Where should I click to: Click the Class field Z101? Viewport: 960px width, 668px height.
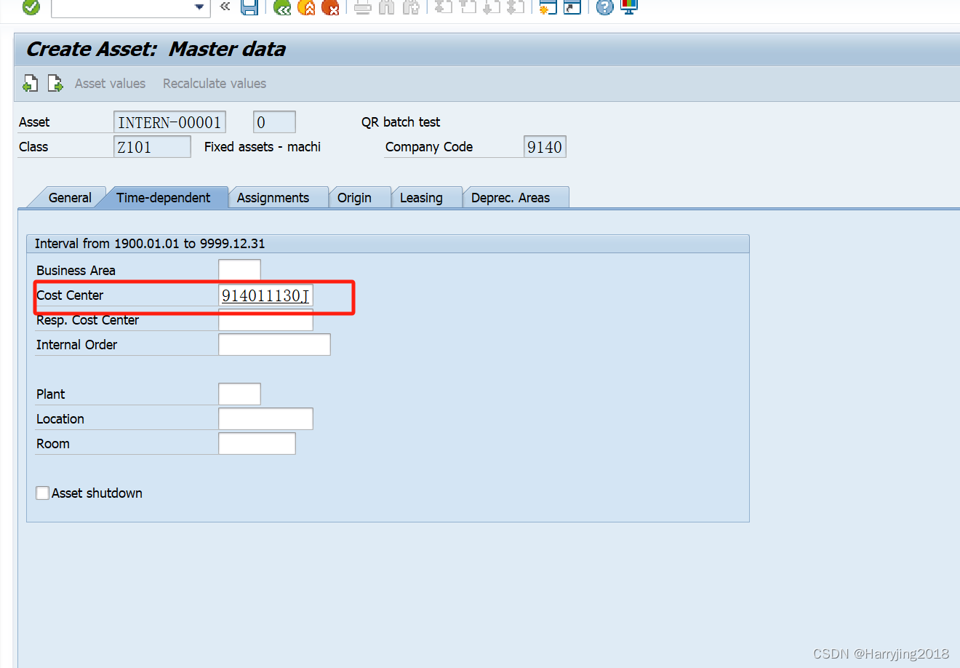[152, 147]
